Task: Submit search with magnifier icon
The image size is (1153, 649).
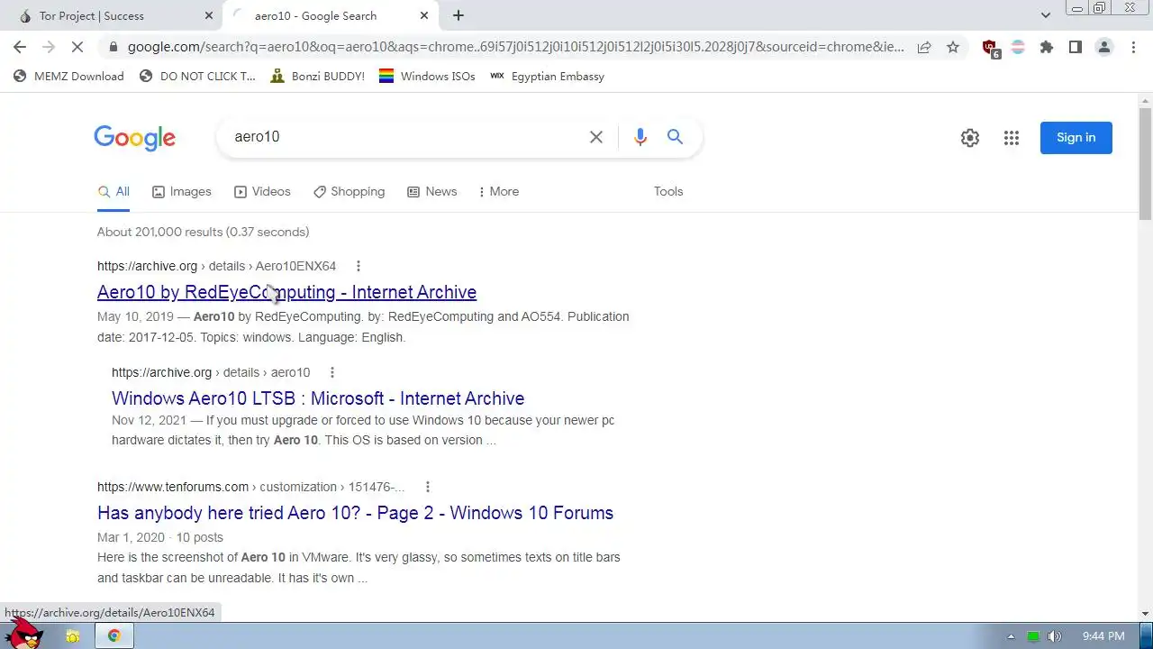Action: tap(675, 137)
